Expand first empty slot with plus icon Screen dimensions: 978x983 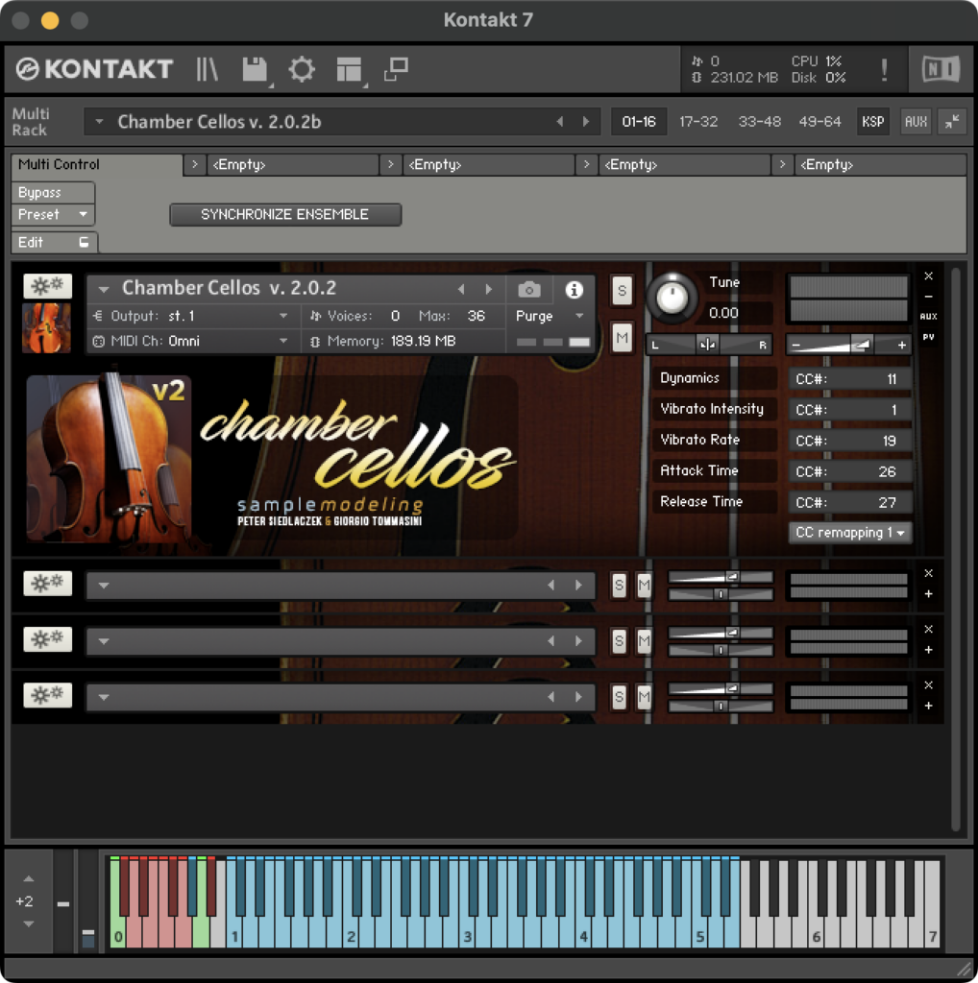point(928,593)
